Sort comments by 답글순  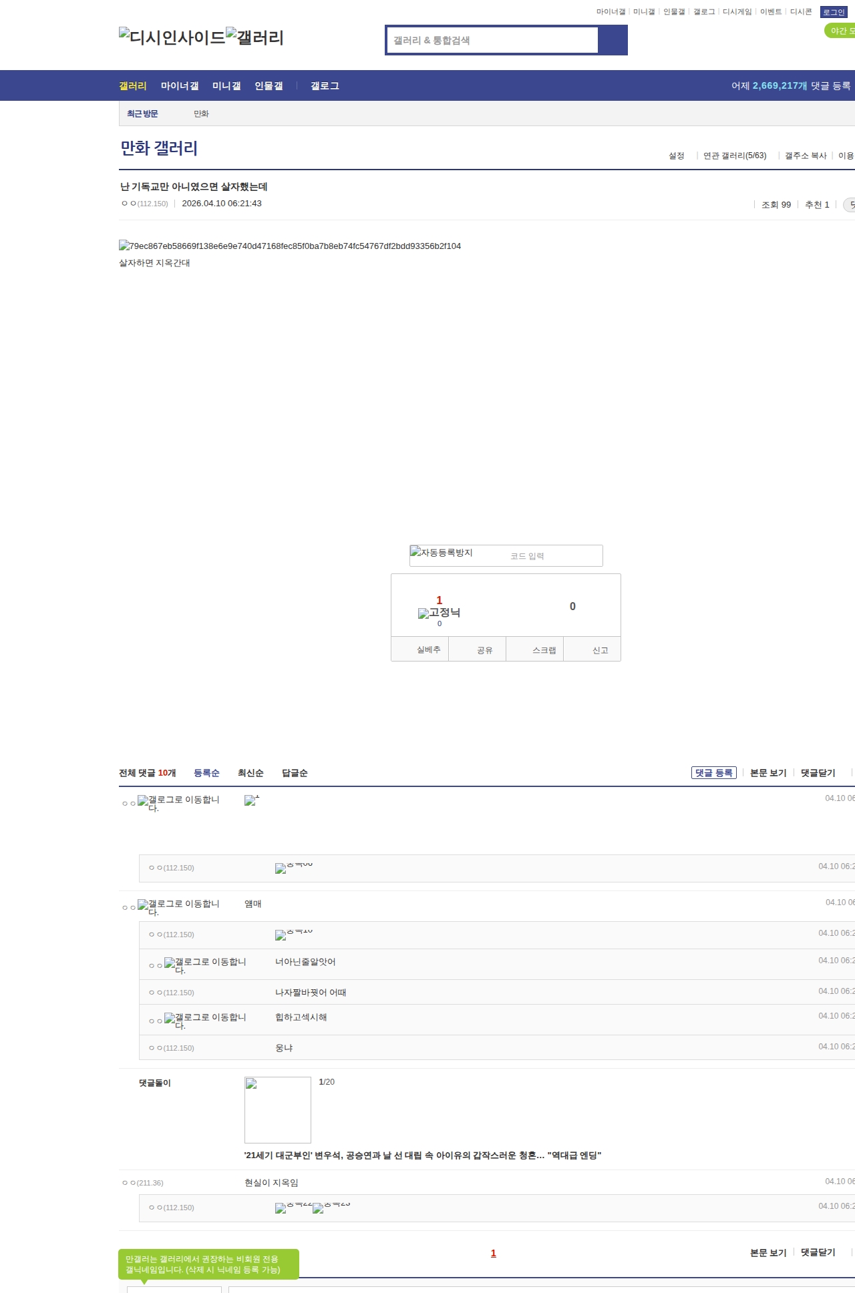295,773
